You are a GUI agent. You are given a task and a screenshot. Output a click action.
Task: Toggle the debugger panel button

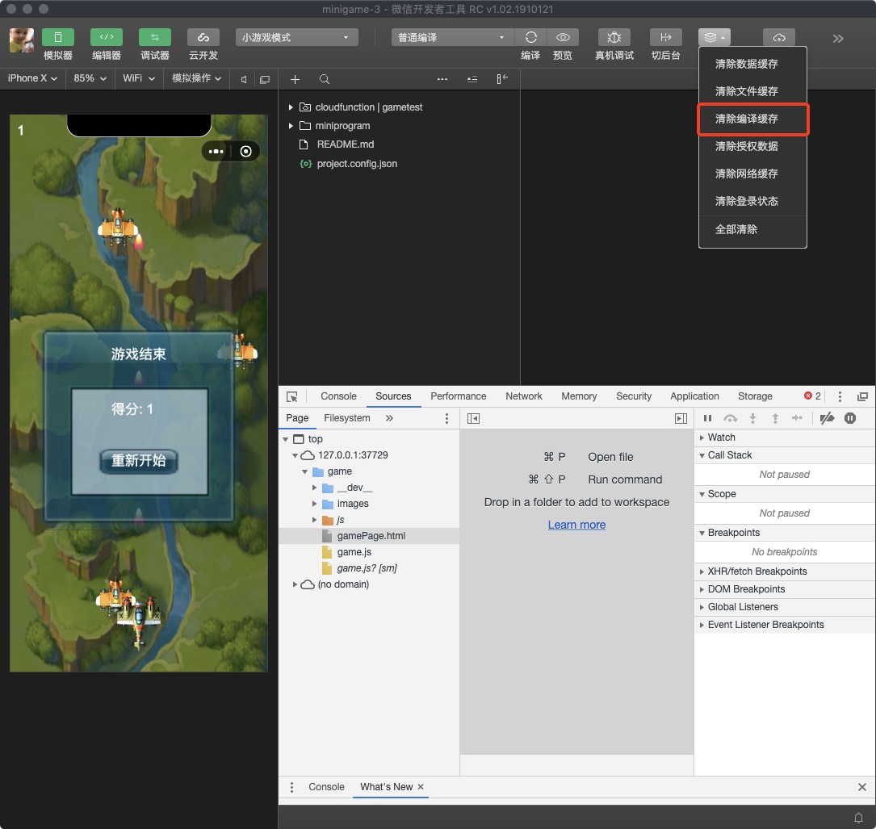155,37
